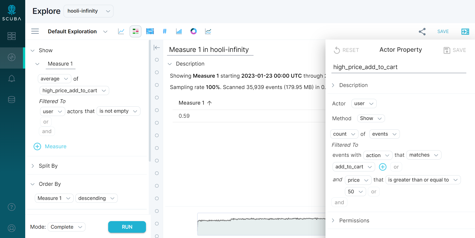Click 'or' under the user filter
Viewport: 475px width, 238px height.
pyautogui.click(x=46, y=122)
